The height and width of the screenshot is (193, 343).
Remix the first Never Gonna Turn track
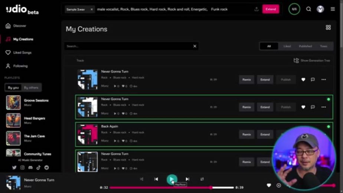click(246, 80)
